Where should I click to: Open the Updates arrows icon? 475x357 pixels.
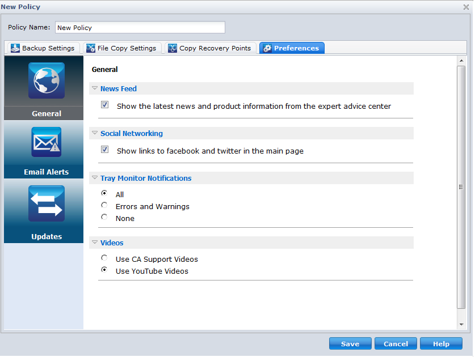tap(46, 203)
